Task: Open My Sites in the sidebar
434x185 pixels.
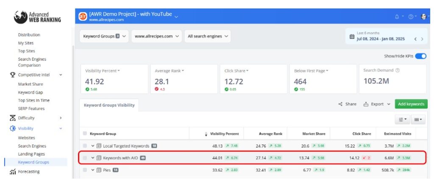Action: 26,43
